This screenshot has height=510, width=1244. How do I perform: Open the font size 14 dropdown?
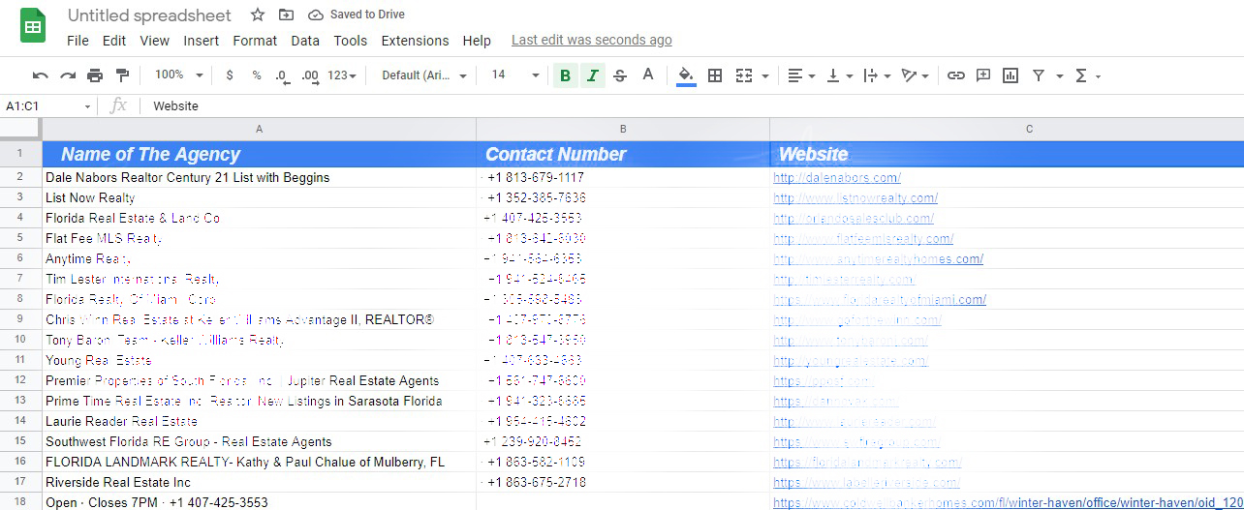[x=514, y=75]
